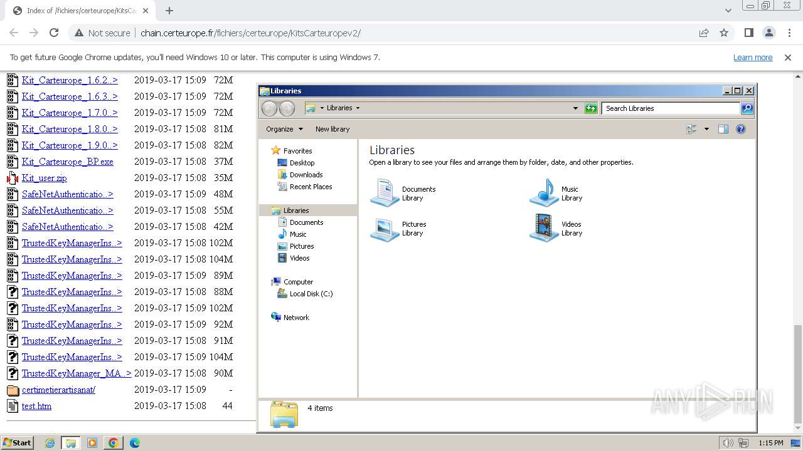Click the Windows Start button
This screenshot has width=803, height=451.
point(17,442)
